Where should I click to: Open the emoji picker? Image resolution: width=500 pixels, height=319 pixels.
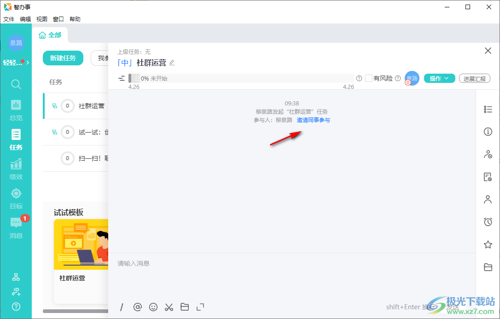tap(153, 307)
